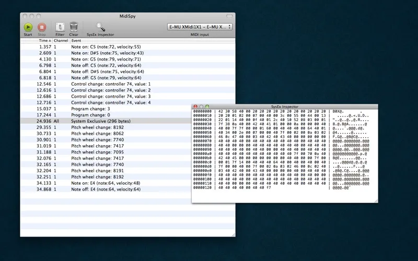Click the hex dump area in SysEx Inspector
This screenshot has height=261, width=418.
[x=272, y=151]
